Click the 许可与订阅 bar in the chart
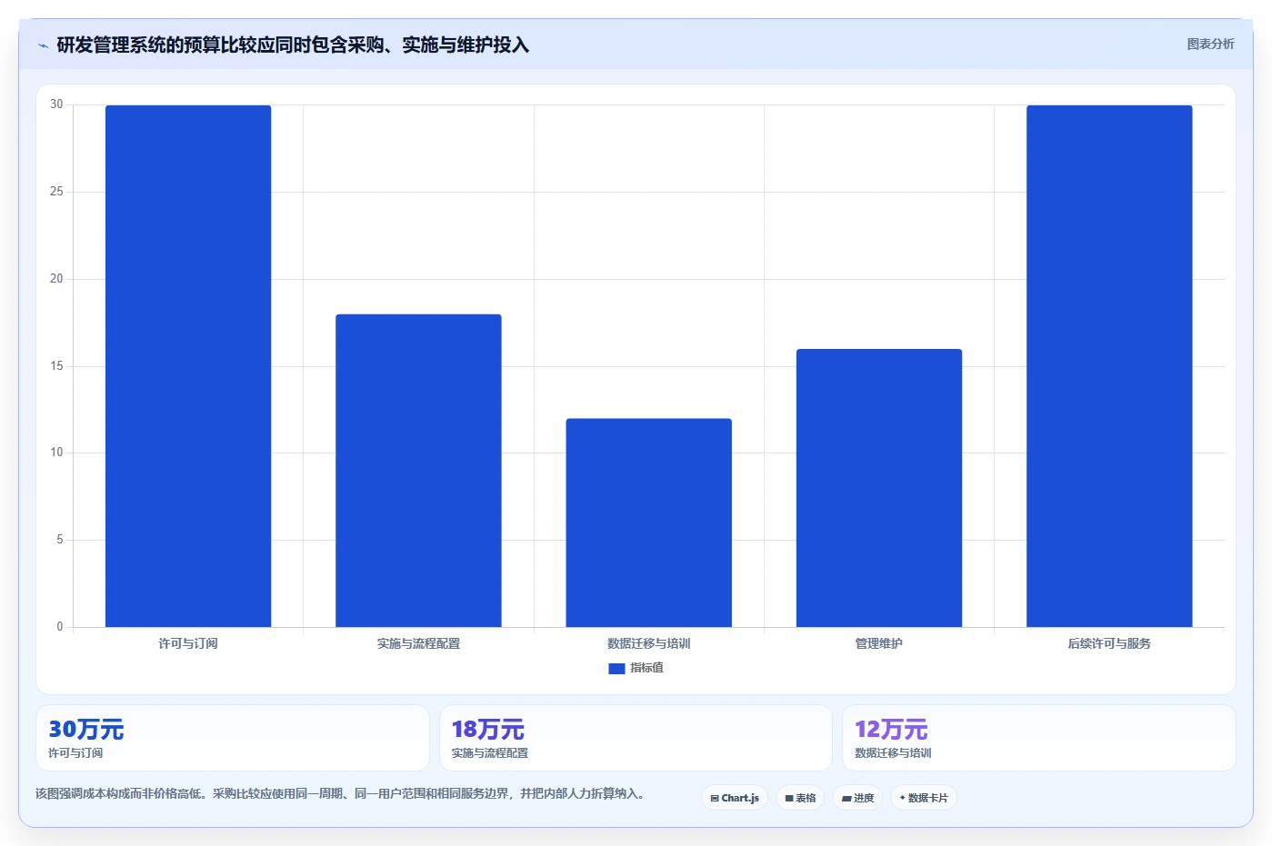The width and height of the screenshot is (1272, 846). pyautogui.click(x=188, y=366)
